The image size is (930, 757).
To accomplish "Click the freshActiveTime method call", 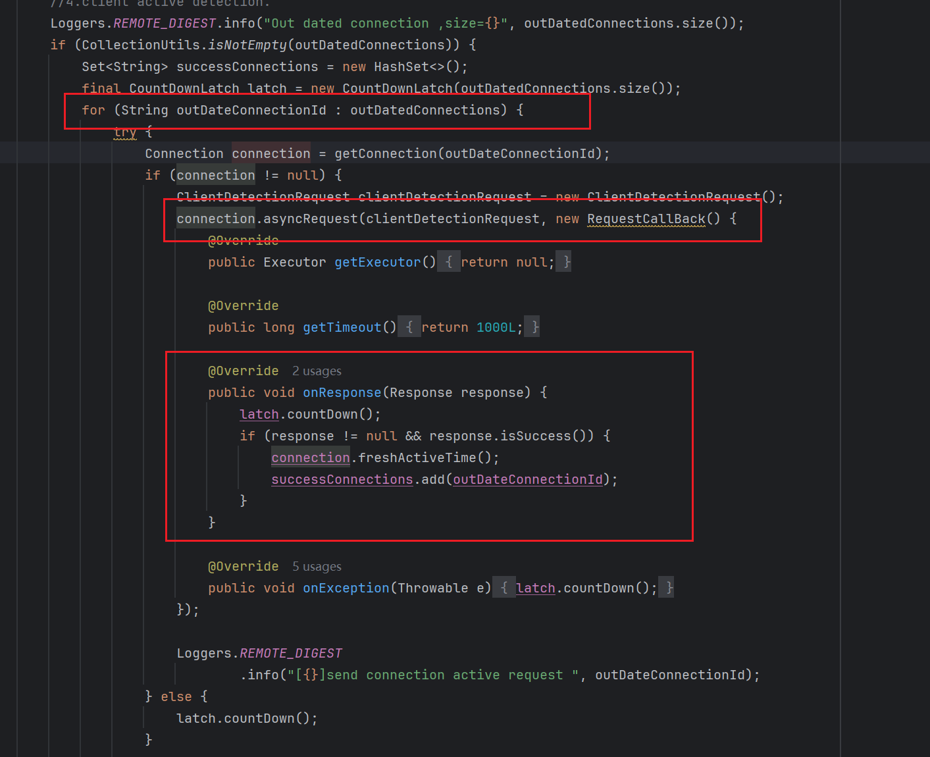I will (x=417, y=457).
